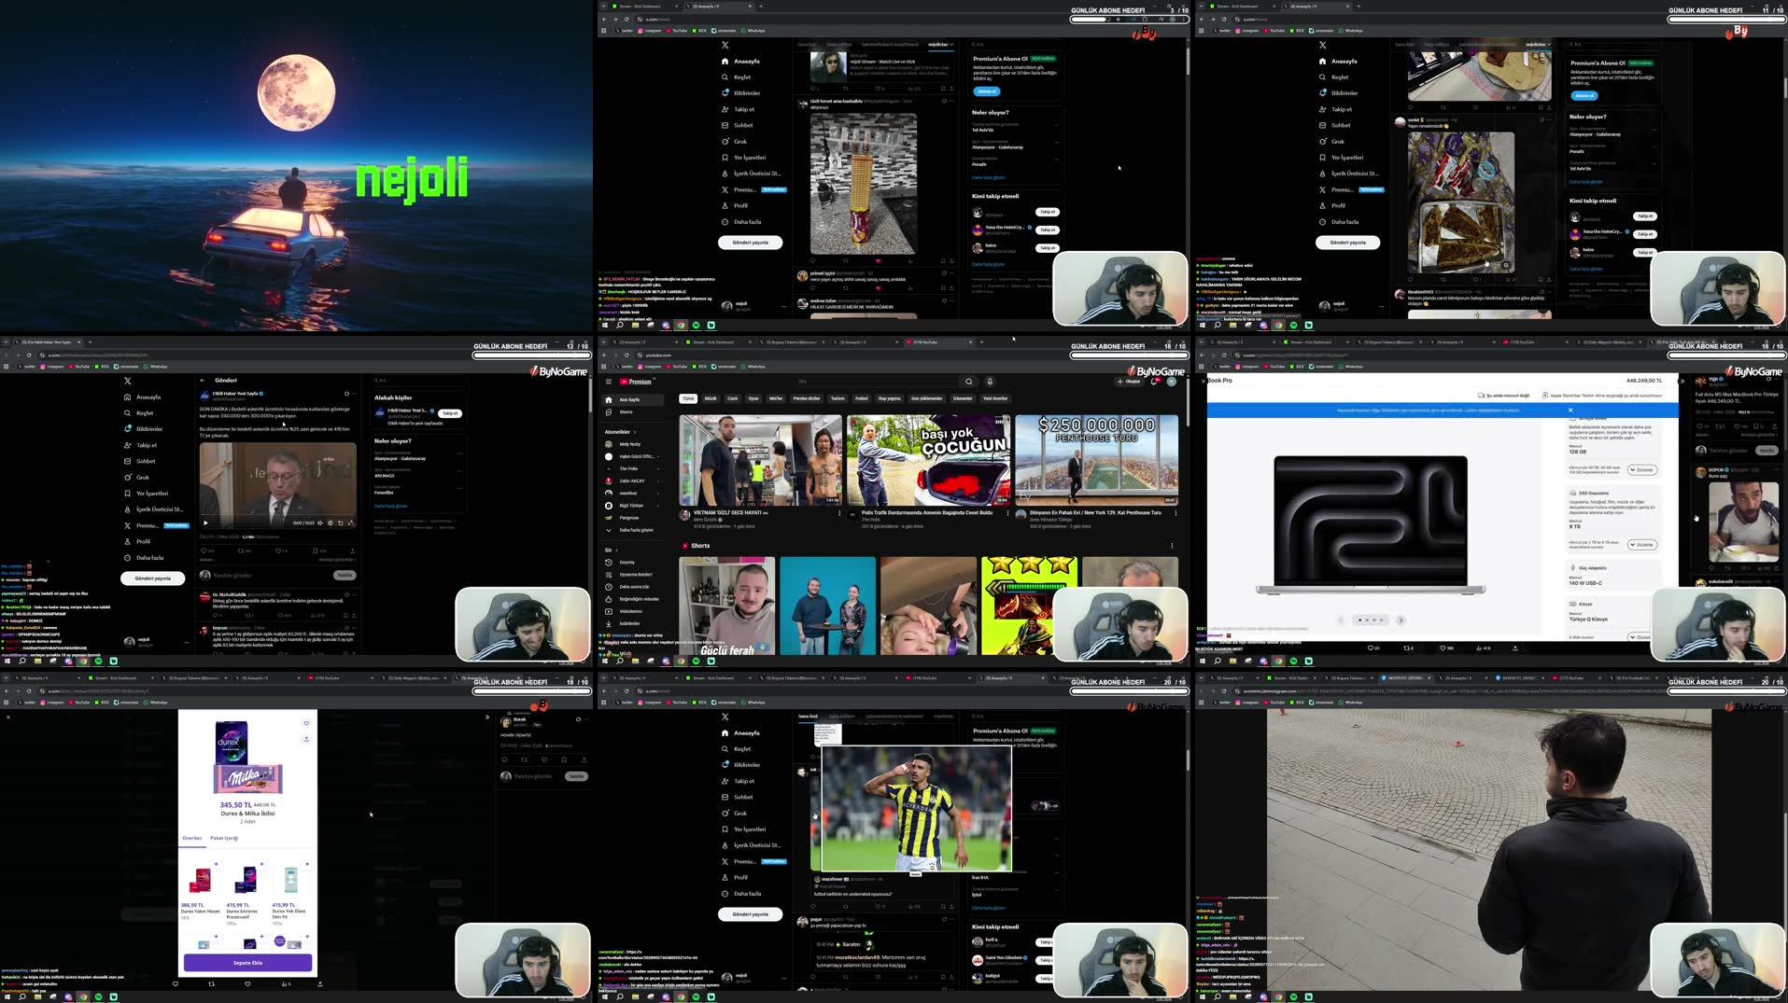Switch to the Futbol category chip on YouTube

tap(861, 398)
